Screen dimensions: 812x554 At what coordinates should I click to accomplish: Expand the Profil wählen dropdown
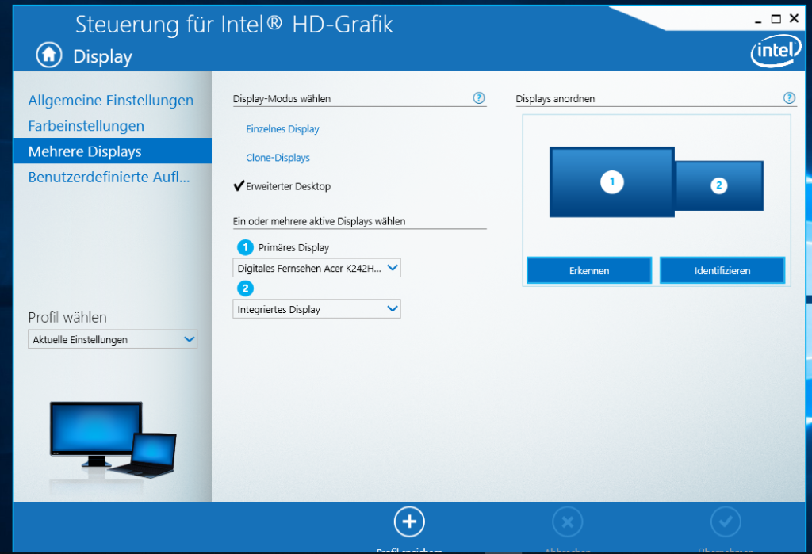click(x=113, y=339)
